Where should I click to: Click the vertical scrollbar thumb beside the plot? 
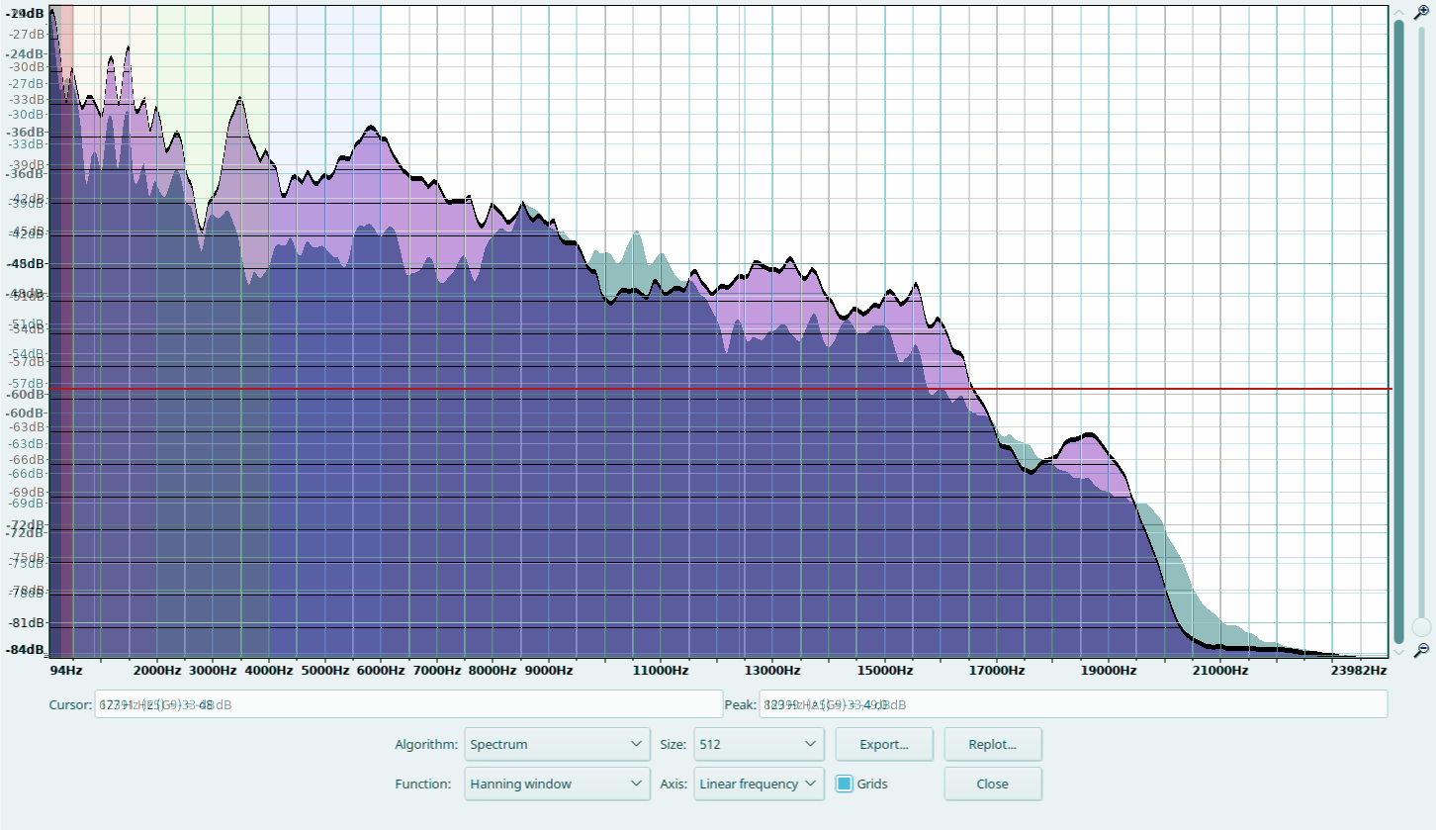click(1398, 331)
